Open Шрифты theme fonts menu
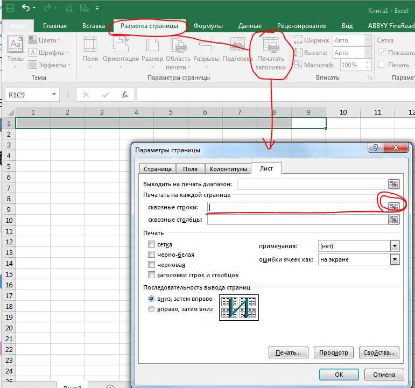Image resolution: width=415 pixels, height=388 pixels. [x=49, y=52]
